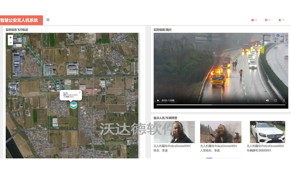The image size is (291, 184).
Task: Play the live video feed
Action: 158,100
